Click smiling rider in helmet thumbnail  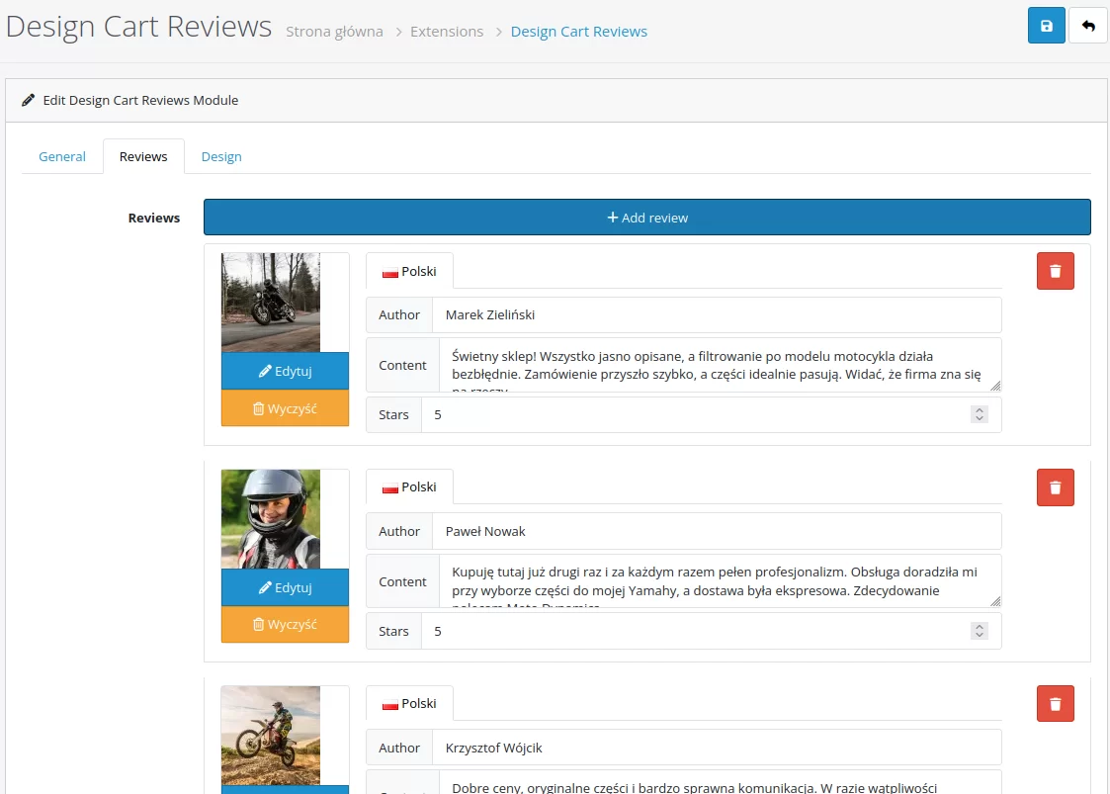[x=271, y=519]
